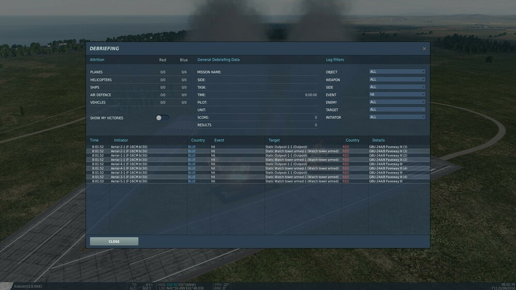This screenshot has width=516, height=290.
Task: Select Aerial-1-1 hit on Watch tower armed-1 row
Action: click(x=257, y=159)
